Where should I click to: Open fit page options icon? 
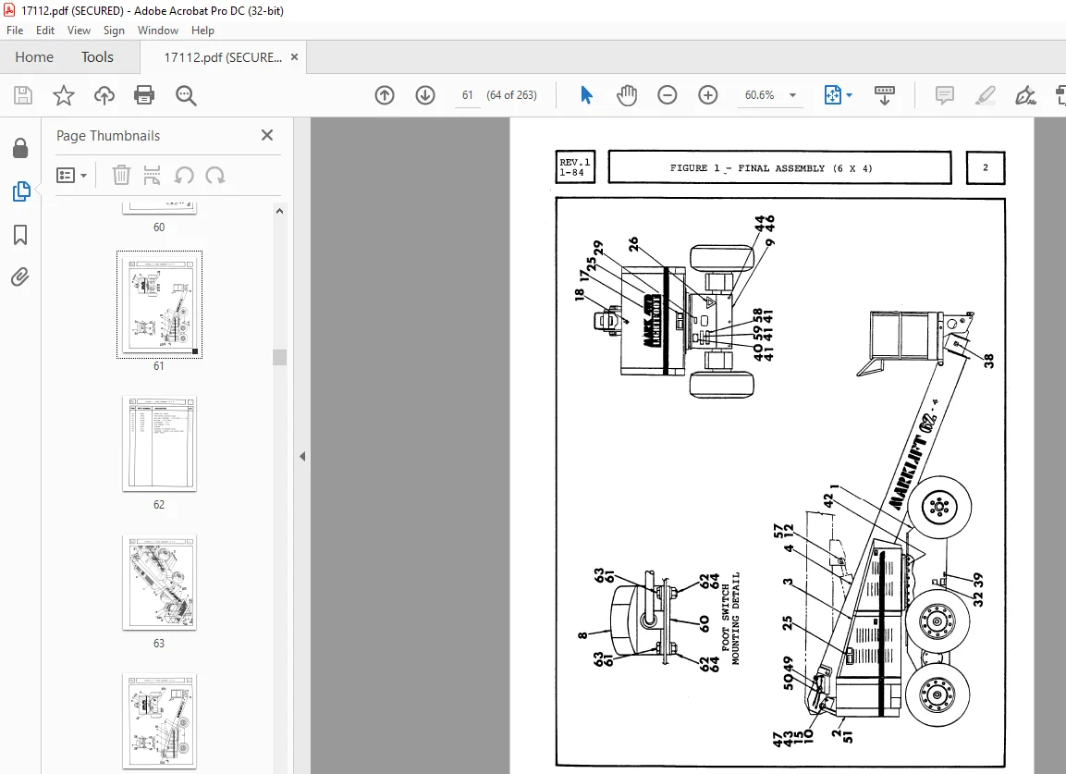coord(833,95)
